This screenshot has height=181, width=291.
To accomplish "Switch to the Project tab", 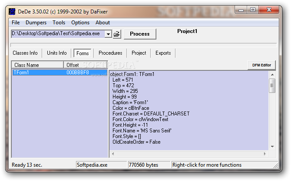I will tap(139, 53).
